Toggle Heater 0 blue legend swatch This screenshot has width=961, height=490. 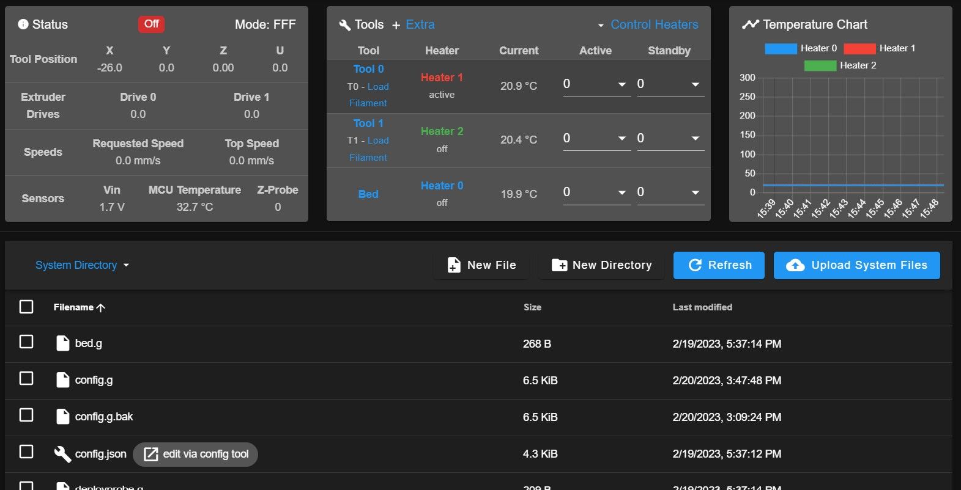tap(781, 49)
